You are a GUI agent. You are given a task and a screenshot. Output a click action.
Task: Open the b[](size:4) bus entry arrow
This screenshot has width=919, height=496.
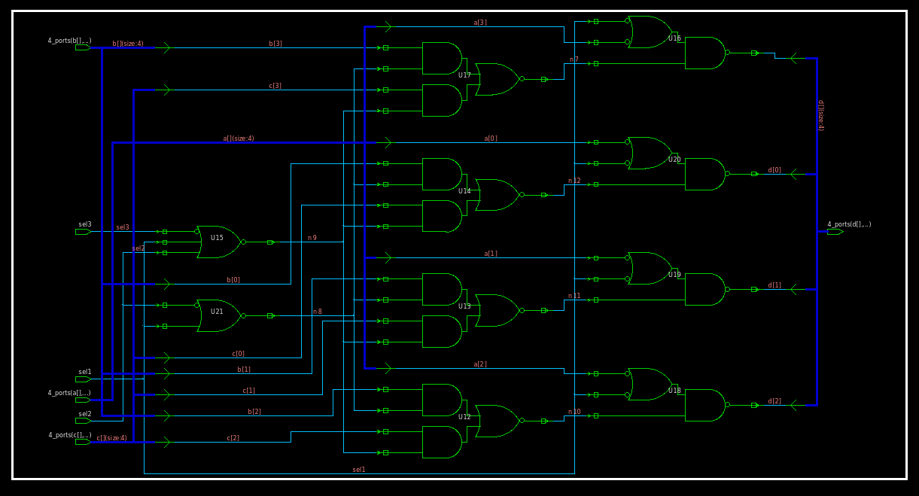[166, 47]
